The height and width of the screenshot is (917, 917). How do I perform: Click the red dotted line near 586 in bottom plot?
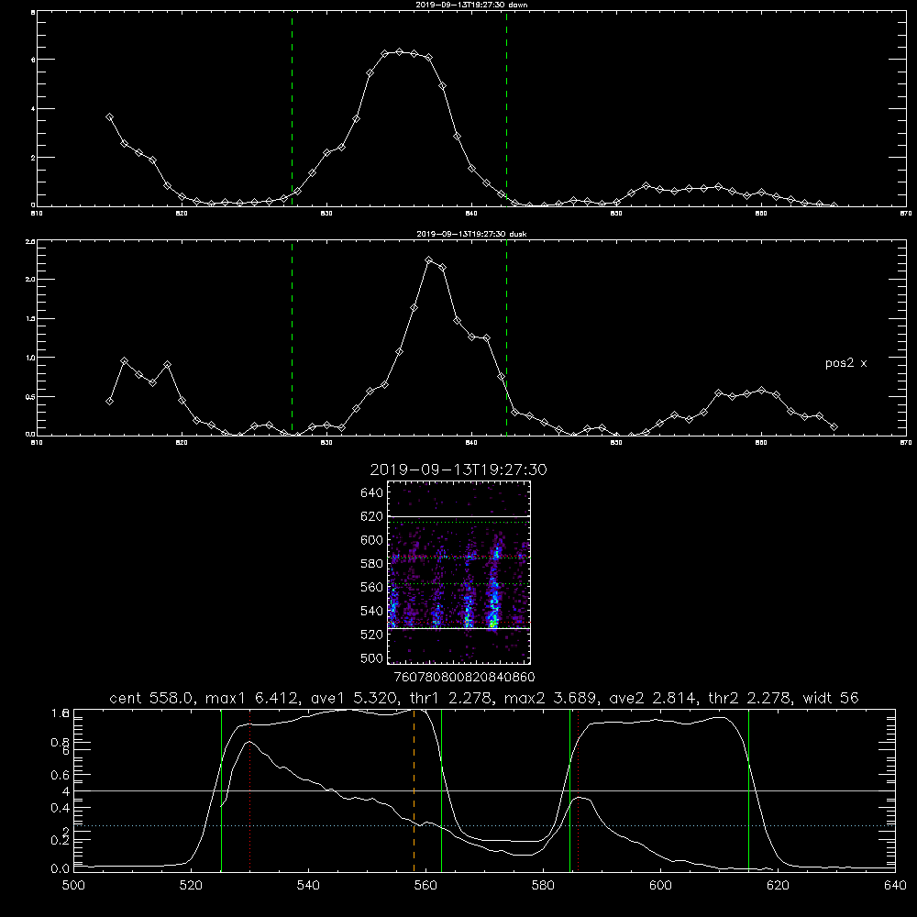coord(579,790)
